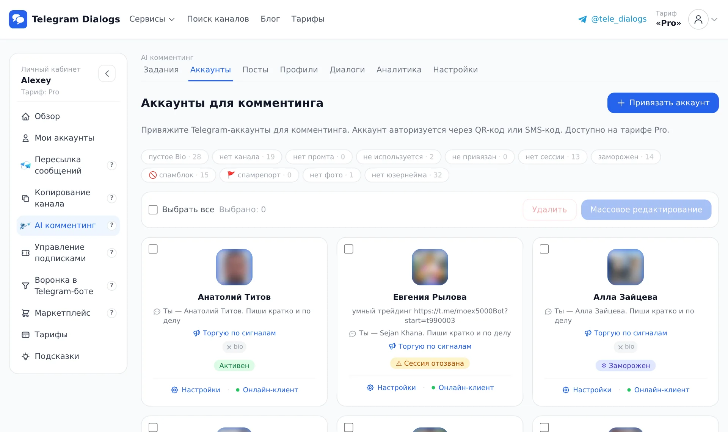The width and height of the screenshot is (728, 432).
Task: Click the Тарифы card icon in sidebar
Action: (x=25, y=335)
